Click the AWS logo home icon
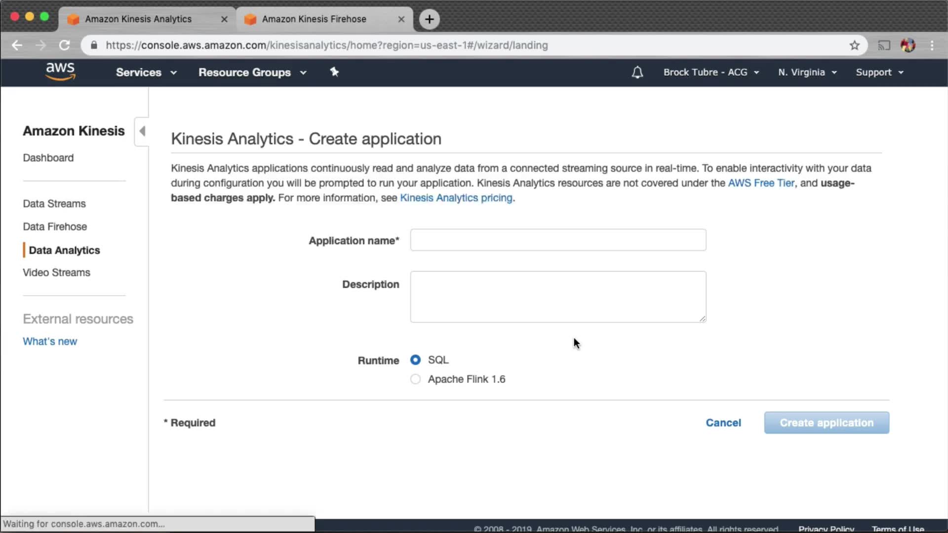 click(60, 72)
